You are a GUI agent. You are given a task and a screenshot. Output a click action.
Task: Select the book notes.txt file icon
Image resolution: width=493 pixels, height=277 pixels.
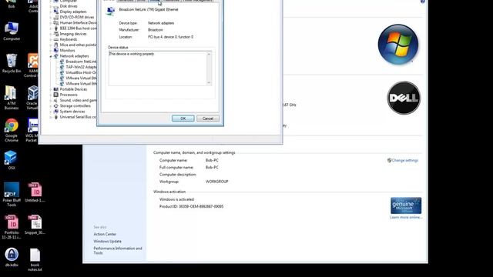point(35,260)
